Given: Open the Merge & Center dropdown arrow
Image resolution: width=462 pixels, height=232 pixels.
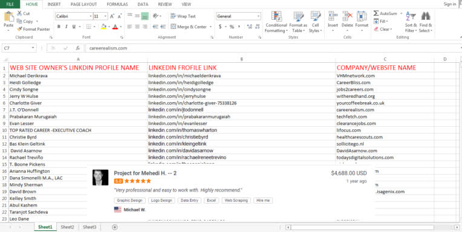Looking at the screenshot, I should coord(210,27).
